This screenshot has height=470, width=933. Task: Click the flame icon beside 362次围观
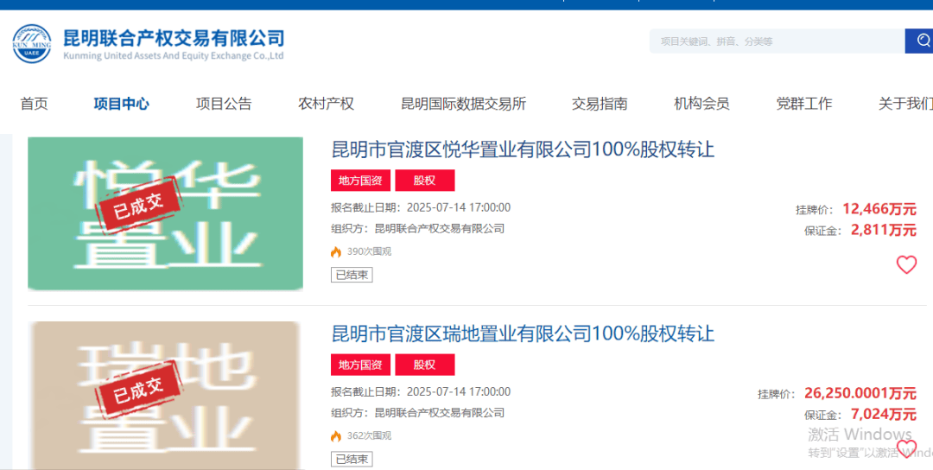click(x=336, y=436)
